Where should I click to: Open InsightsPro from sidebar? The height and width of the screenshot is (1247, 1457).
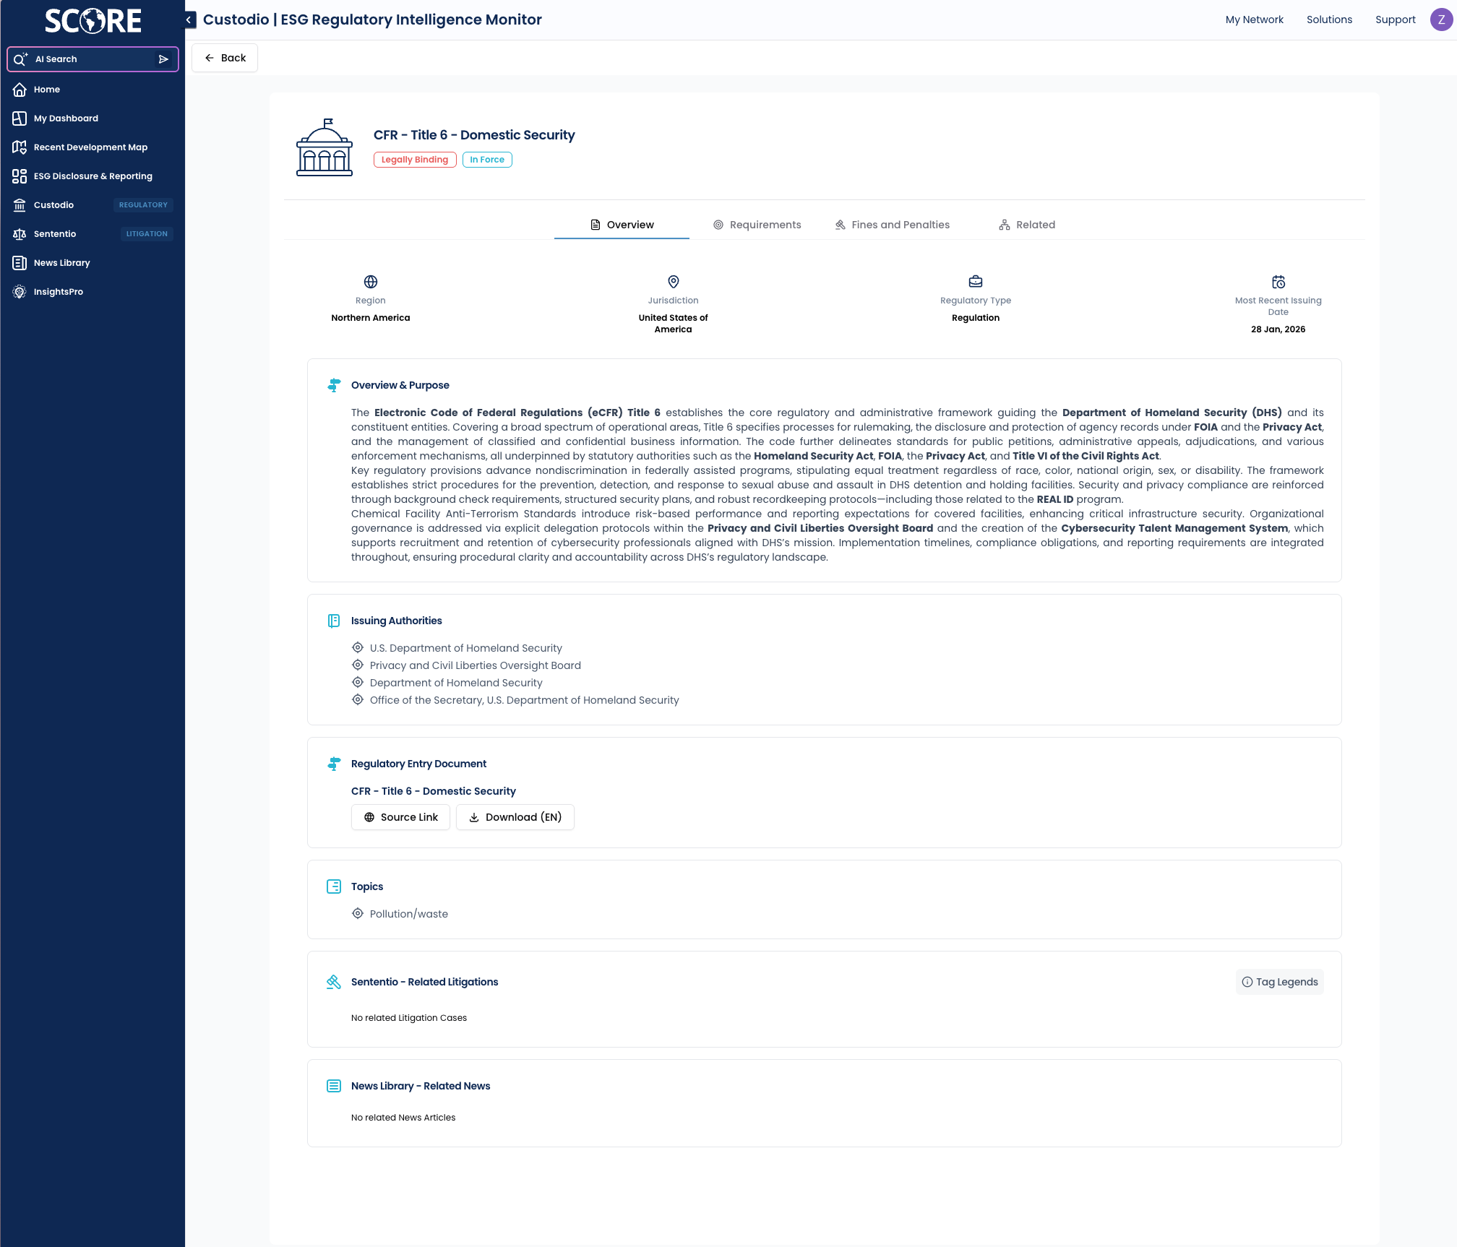pos(58,292)
